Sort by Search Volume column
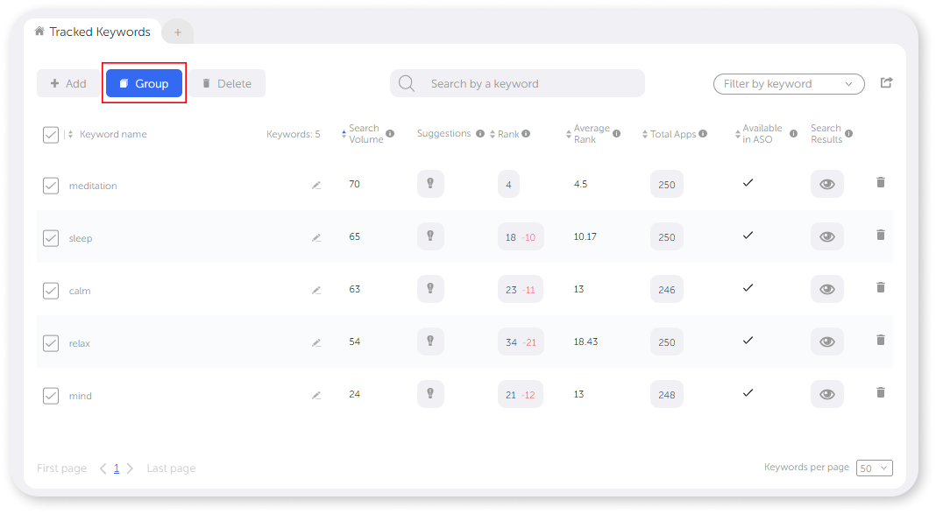 tap(344, 134)
